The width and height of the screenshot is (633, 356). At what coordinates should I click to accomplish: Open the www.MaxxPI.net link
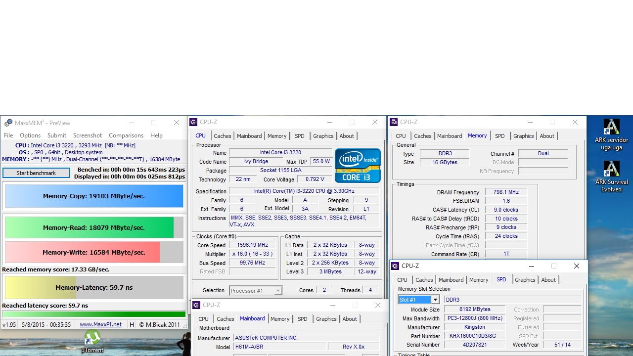[x=100, y=325]
